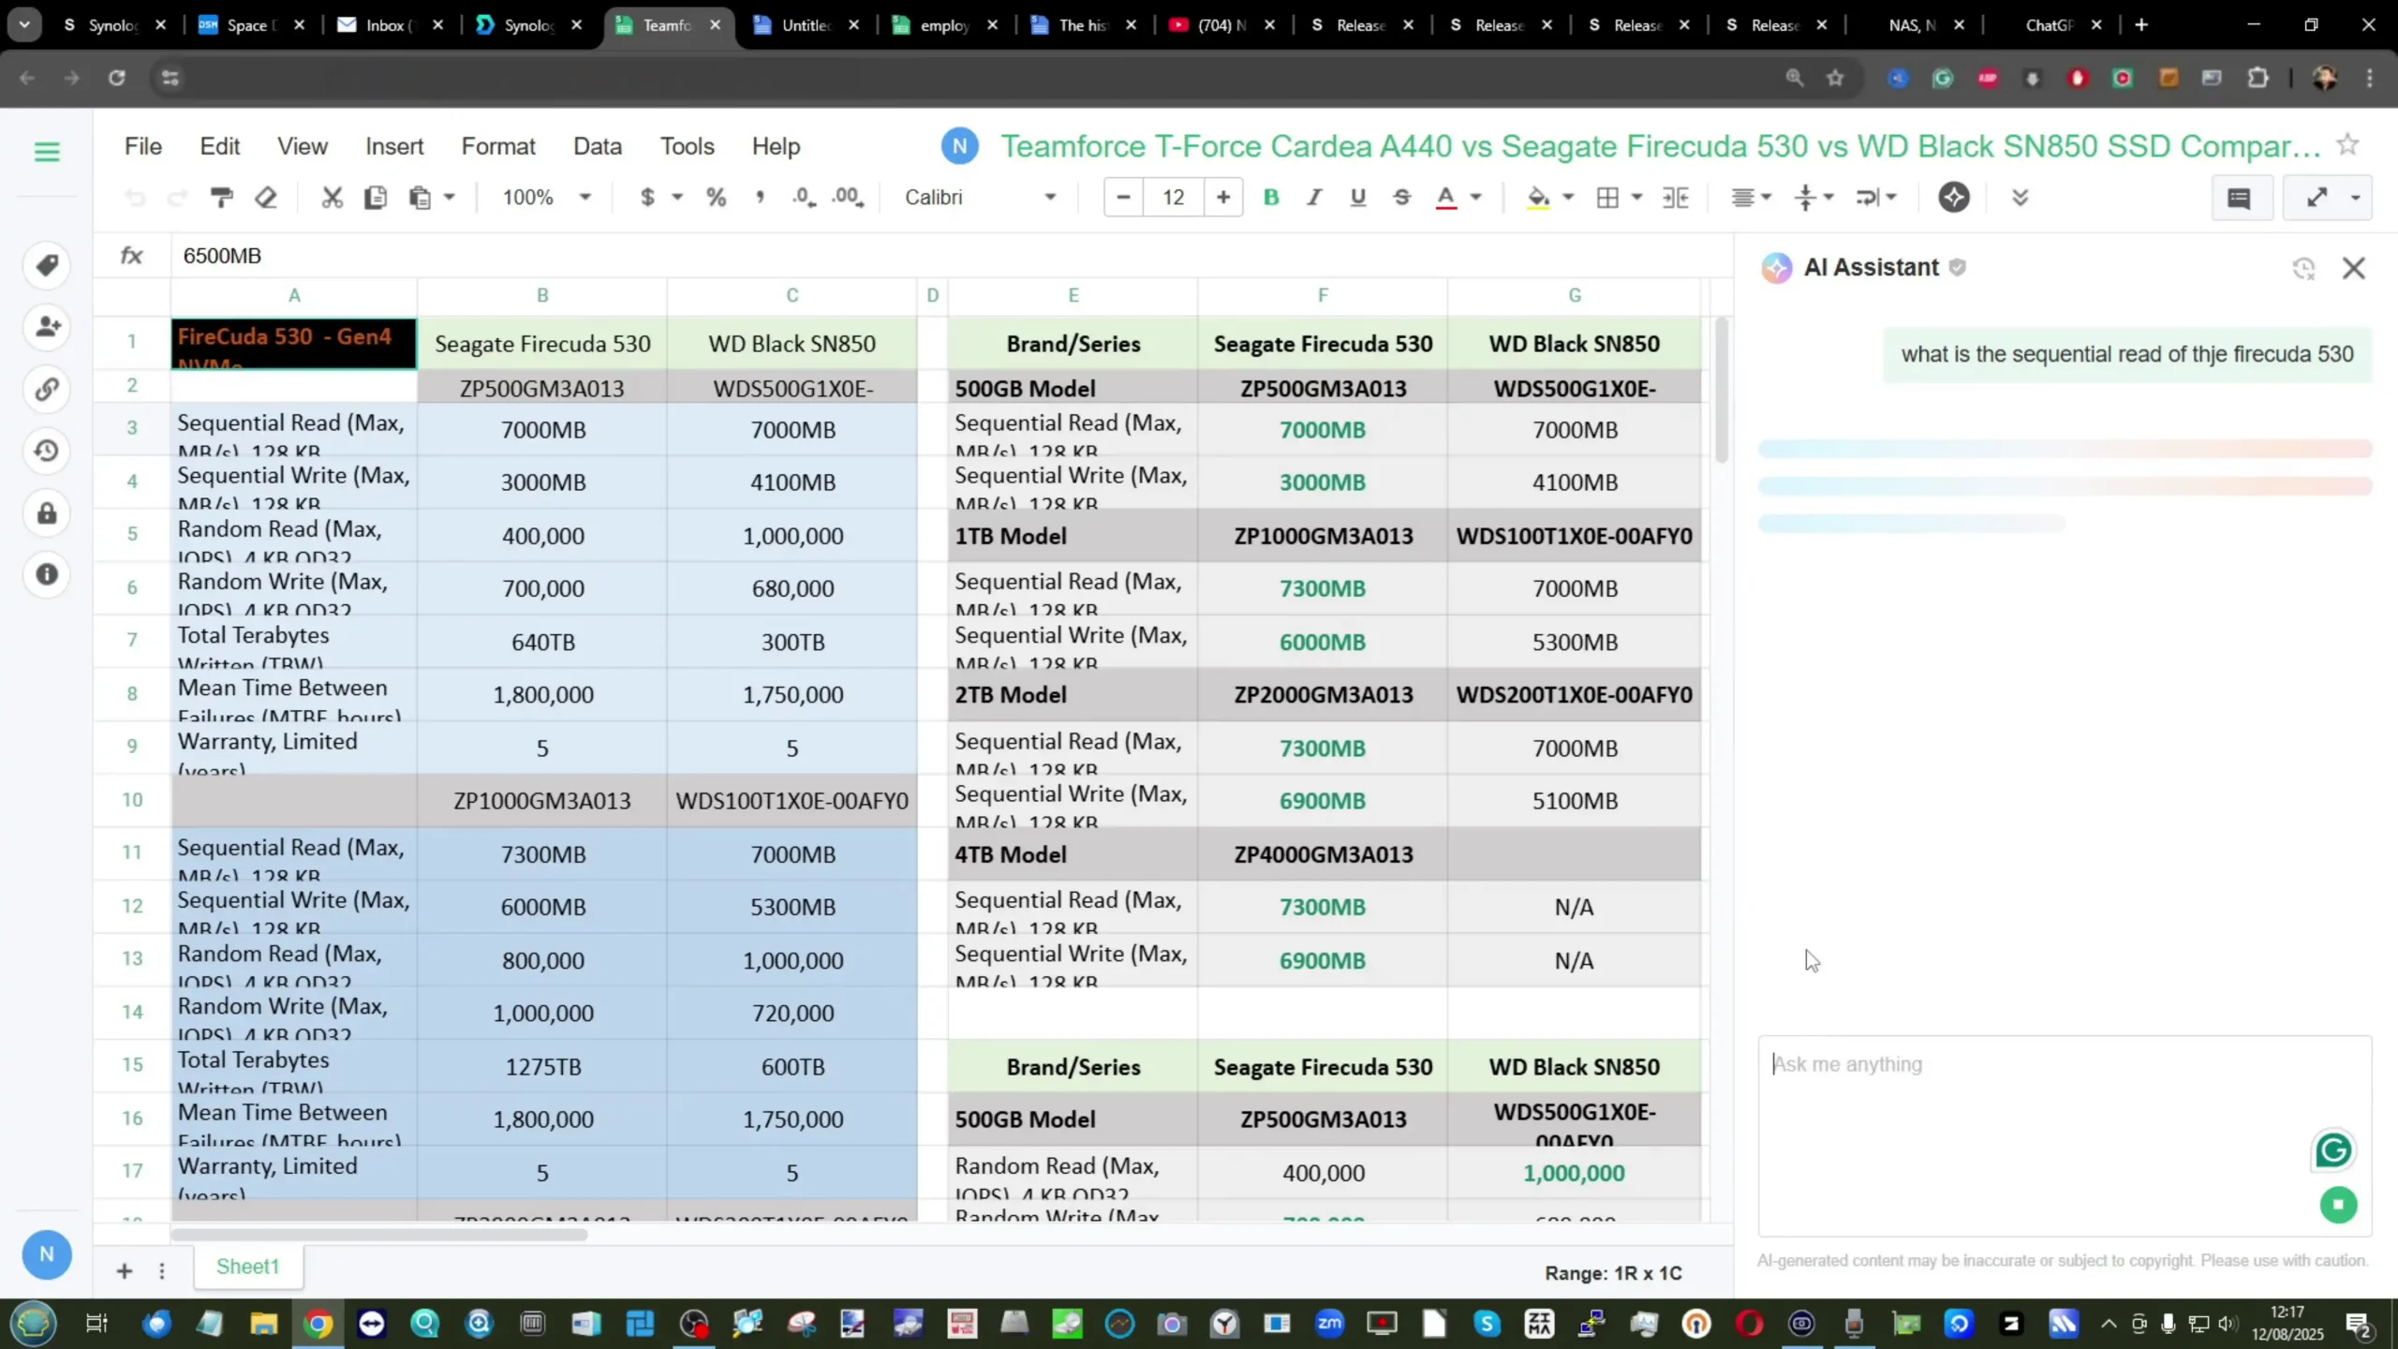Open paste options dropdown arrow
Viewport: 2398px width, 1349px height.
(450, 198)
